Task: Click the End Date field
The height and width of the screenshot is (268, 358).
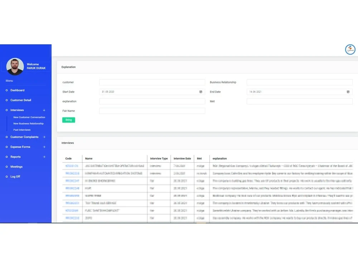Action: [x=300, y=92]
